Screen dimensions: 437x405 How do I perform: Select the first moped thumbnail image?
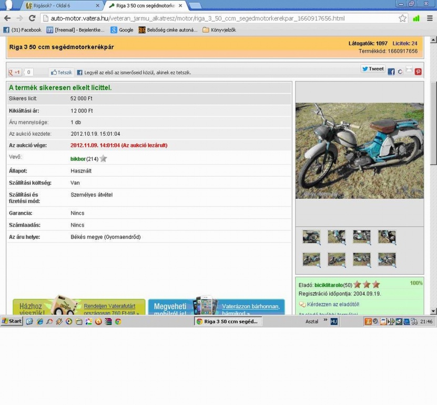pos(311,237)
